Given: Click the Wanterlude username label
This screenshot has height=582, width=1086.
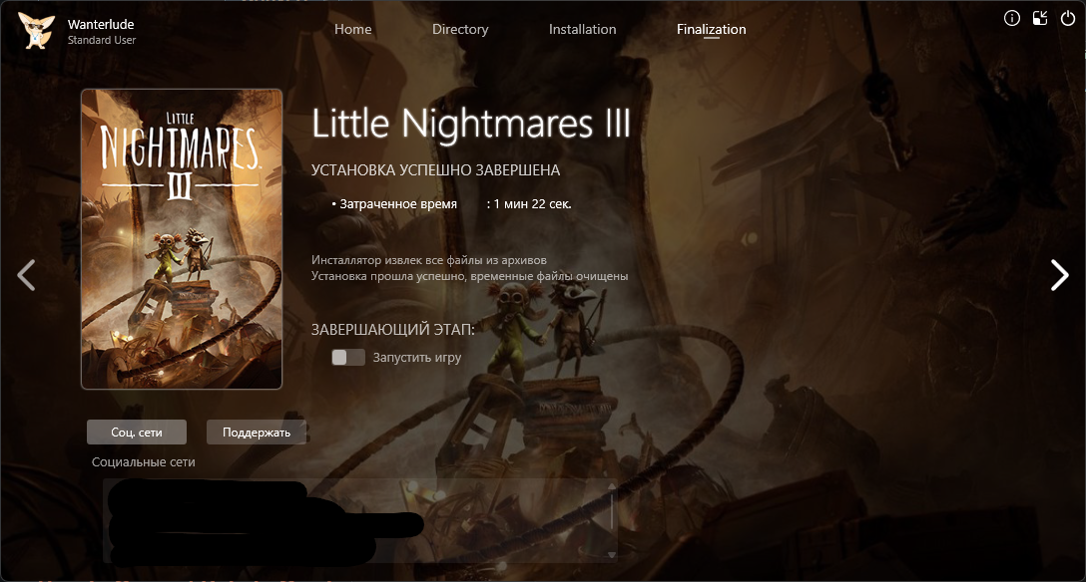Looking at the screenshot, I should pos(100,24).
